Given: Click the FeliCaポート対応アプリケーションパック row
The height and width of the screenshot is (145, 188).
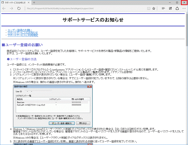Looking at the screenshot, I should tap(53, 105).
